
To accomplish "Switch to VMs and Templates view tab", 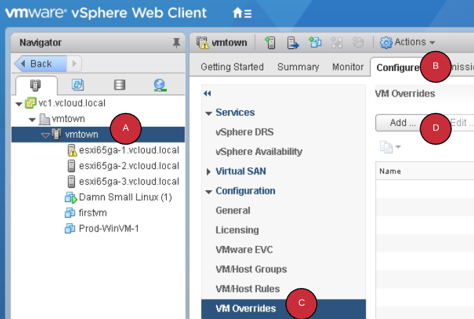I will pyautogui.click(x=78, y=85).
